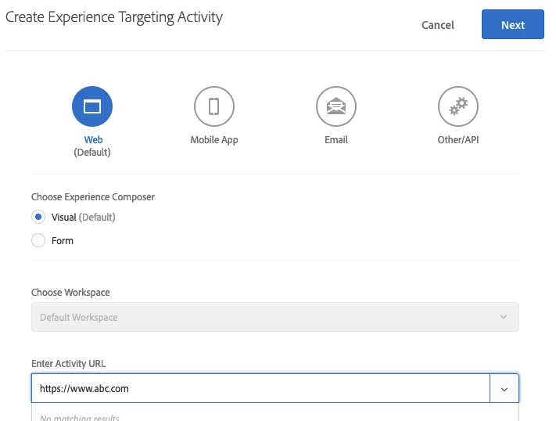
Task: Select the Visual composer radio button
Action: point(38,217)
